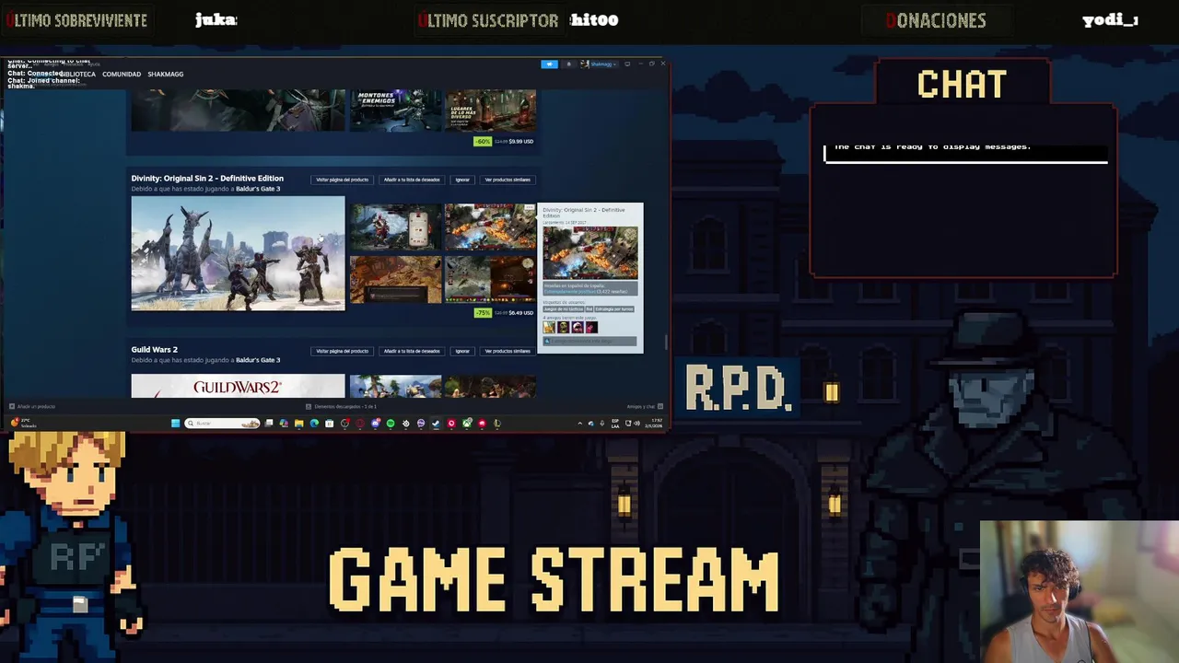1179x663 pixels.
Task: Open Steam notifications bell icon
Action: coord(568,64)
